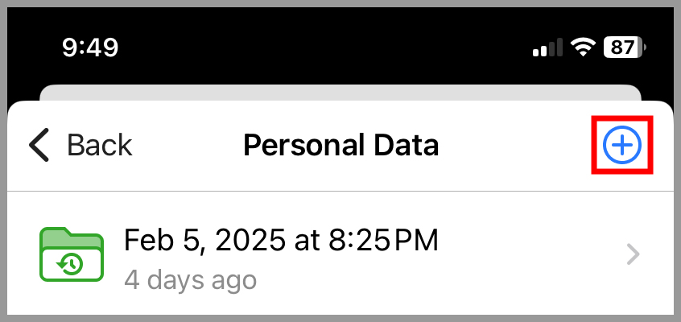Click the Personal Data title
The image size is (681, 322).
tap(341, 145)
